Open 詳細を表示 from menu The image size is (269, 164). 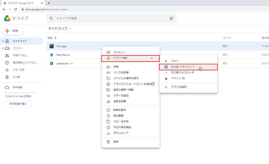pyautogui.click(x=130, y=110)
